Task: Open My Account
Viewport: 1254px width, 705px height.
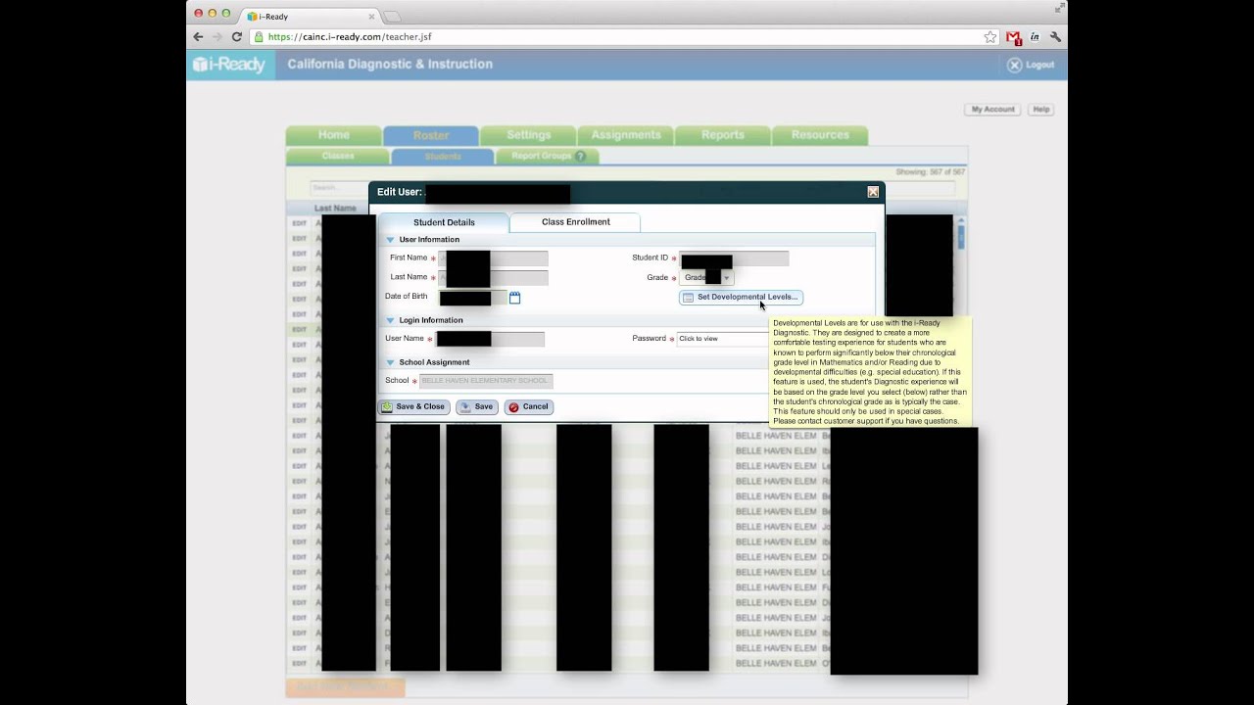Action: point(992,110)
